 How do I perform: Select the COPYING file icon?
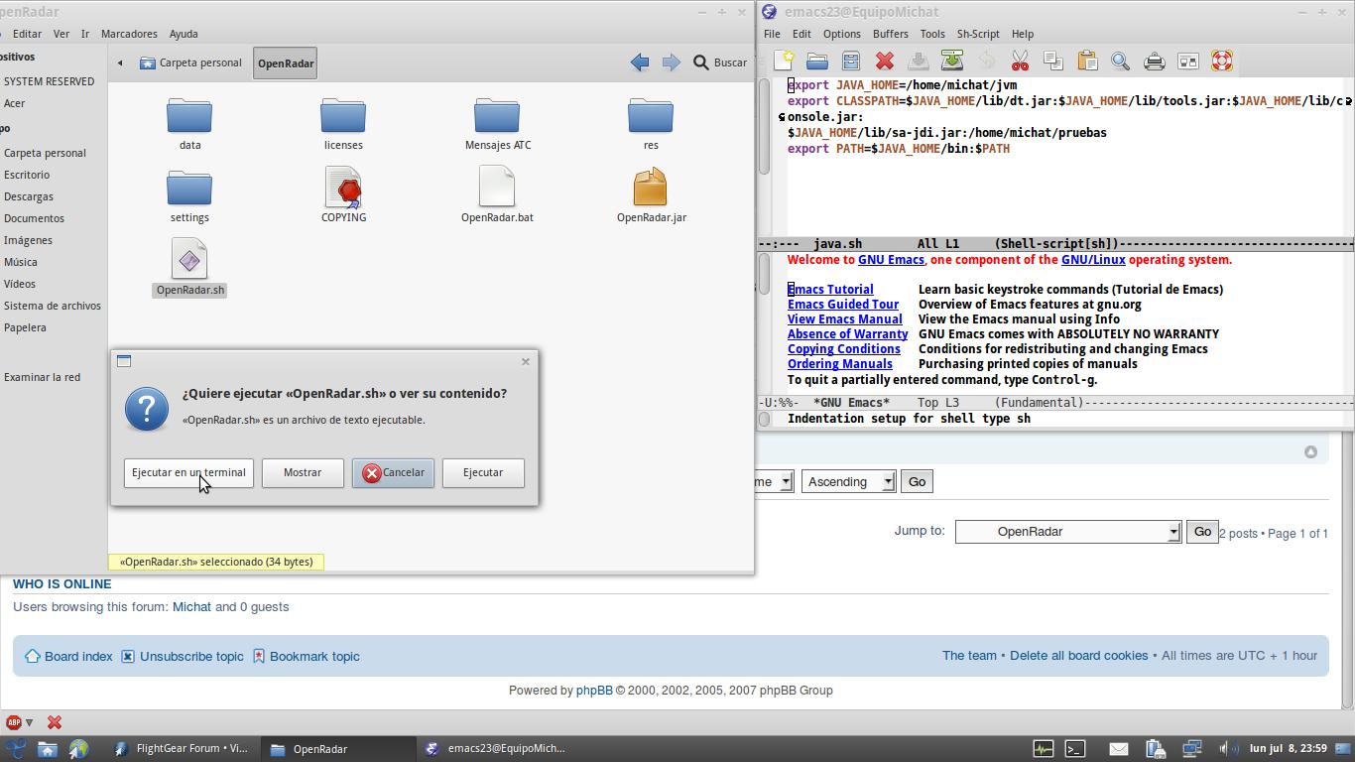click(343, 187)
